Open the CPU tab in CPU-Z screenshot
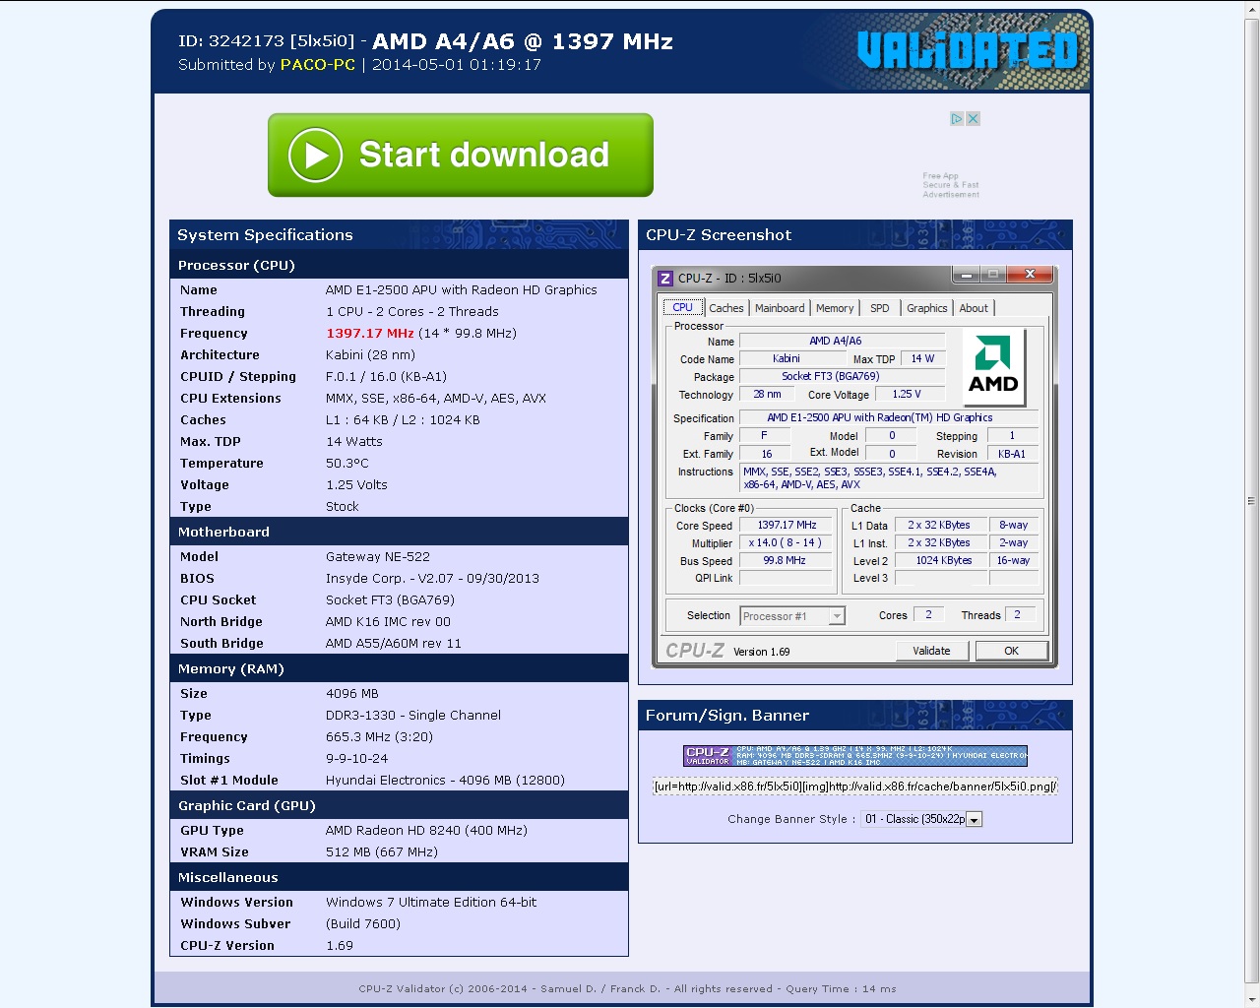Image resolution: width=1260 pixels, height=1008 pixels. pos(683,307)
